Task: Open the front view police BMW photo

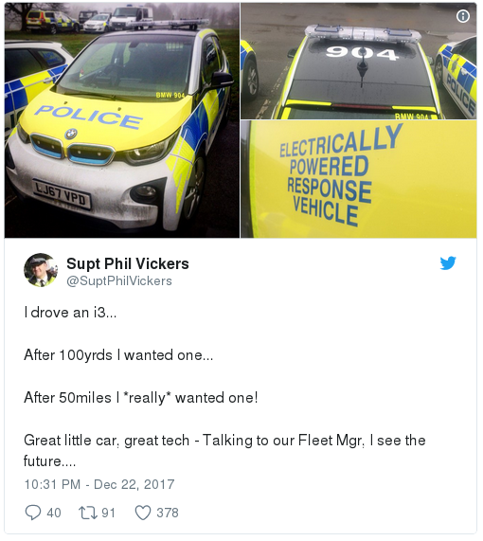Action: [x=122, y=120]
